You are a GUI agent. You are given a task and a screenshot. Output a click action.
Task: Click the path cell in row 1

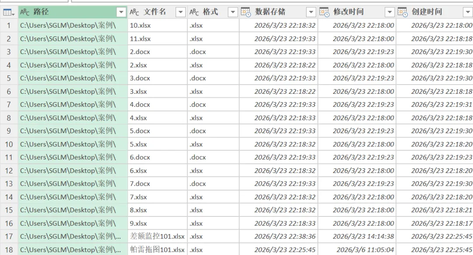(x=73, y=25)
